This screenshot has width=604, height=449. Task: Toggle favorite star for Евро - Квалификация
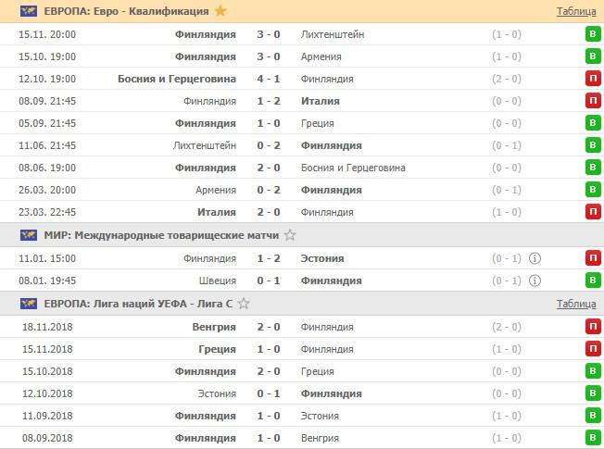pyautogui.click(x=220, y=11)
